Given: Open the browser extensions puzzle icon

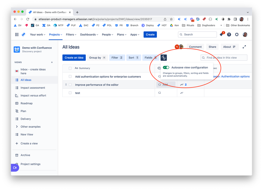Looking at the screenshot, I should 229,19.
